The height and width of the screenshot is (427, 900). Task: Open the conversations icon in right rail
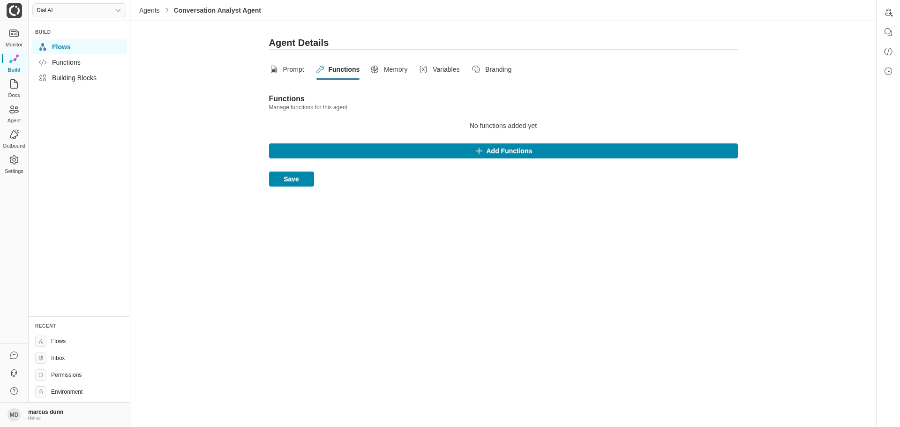[x=888, y=32]
